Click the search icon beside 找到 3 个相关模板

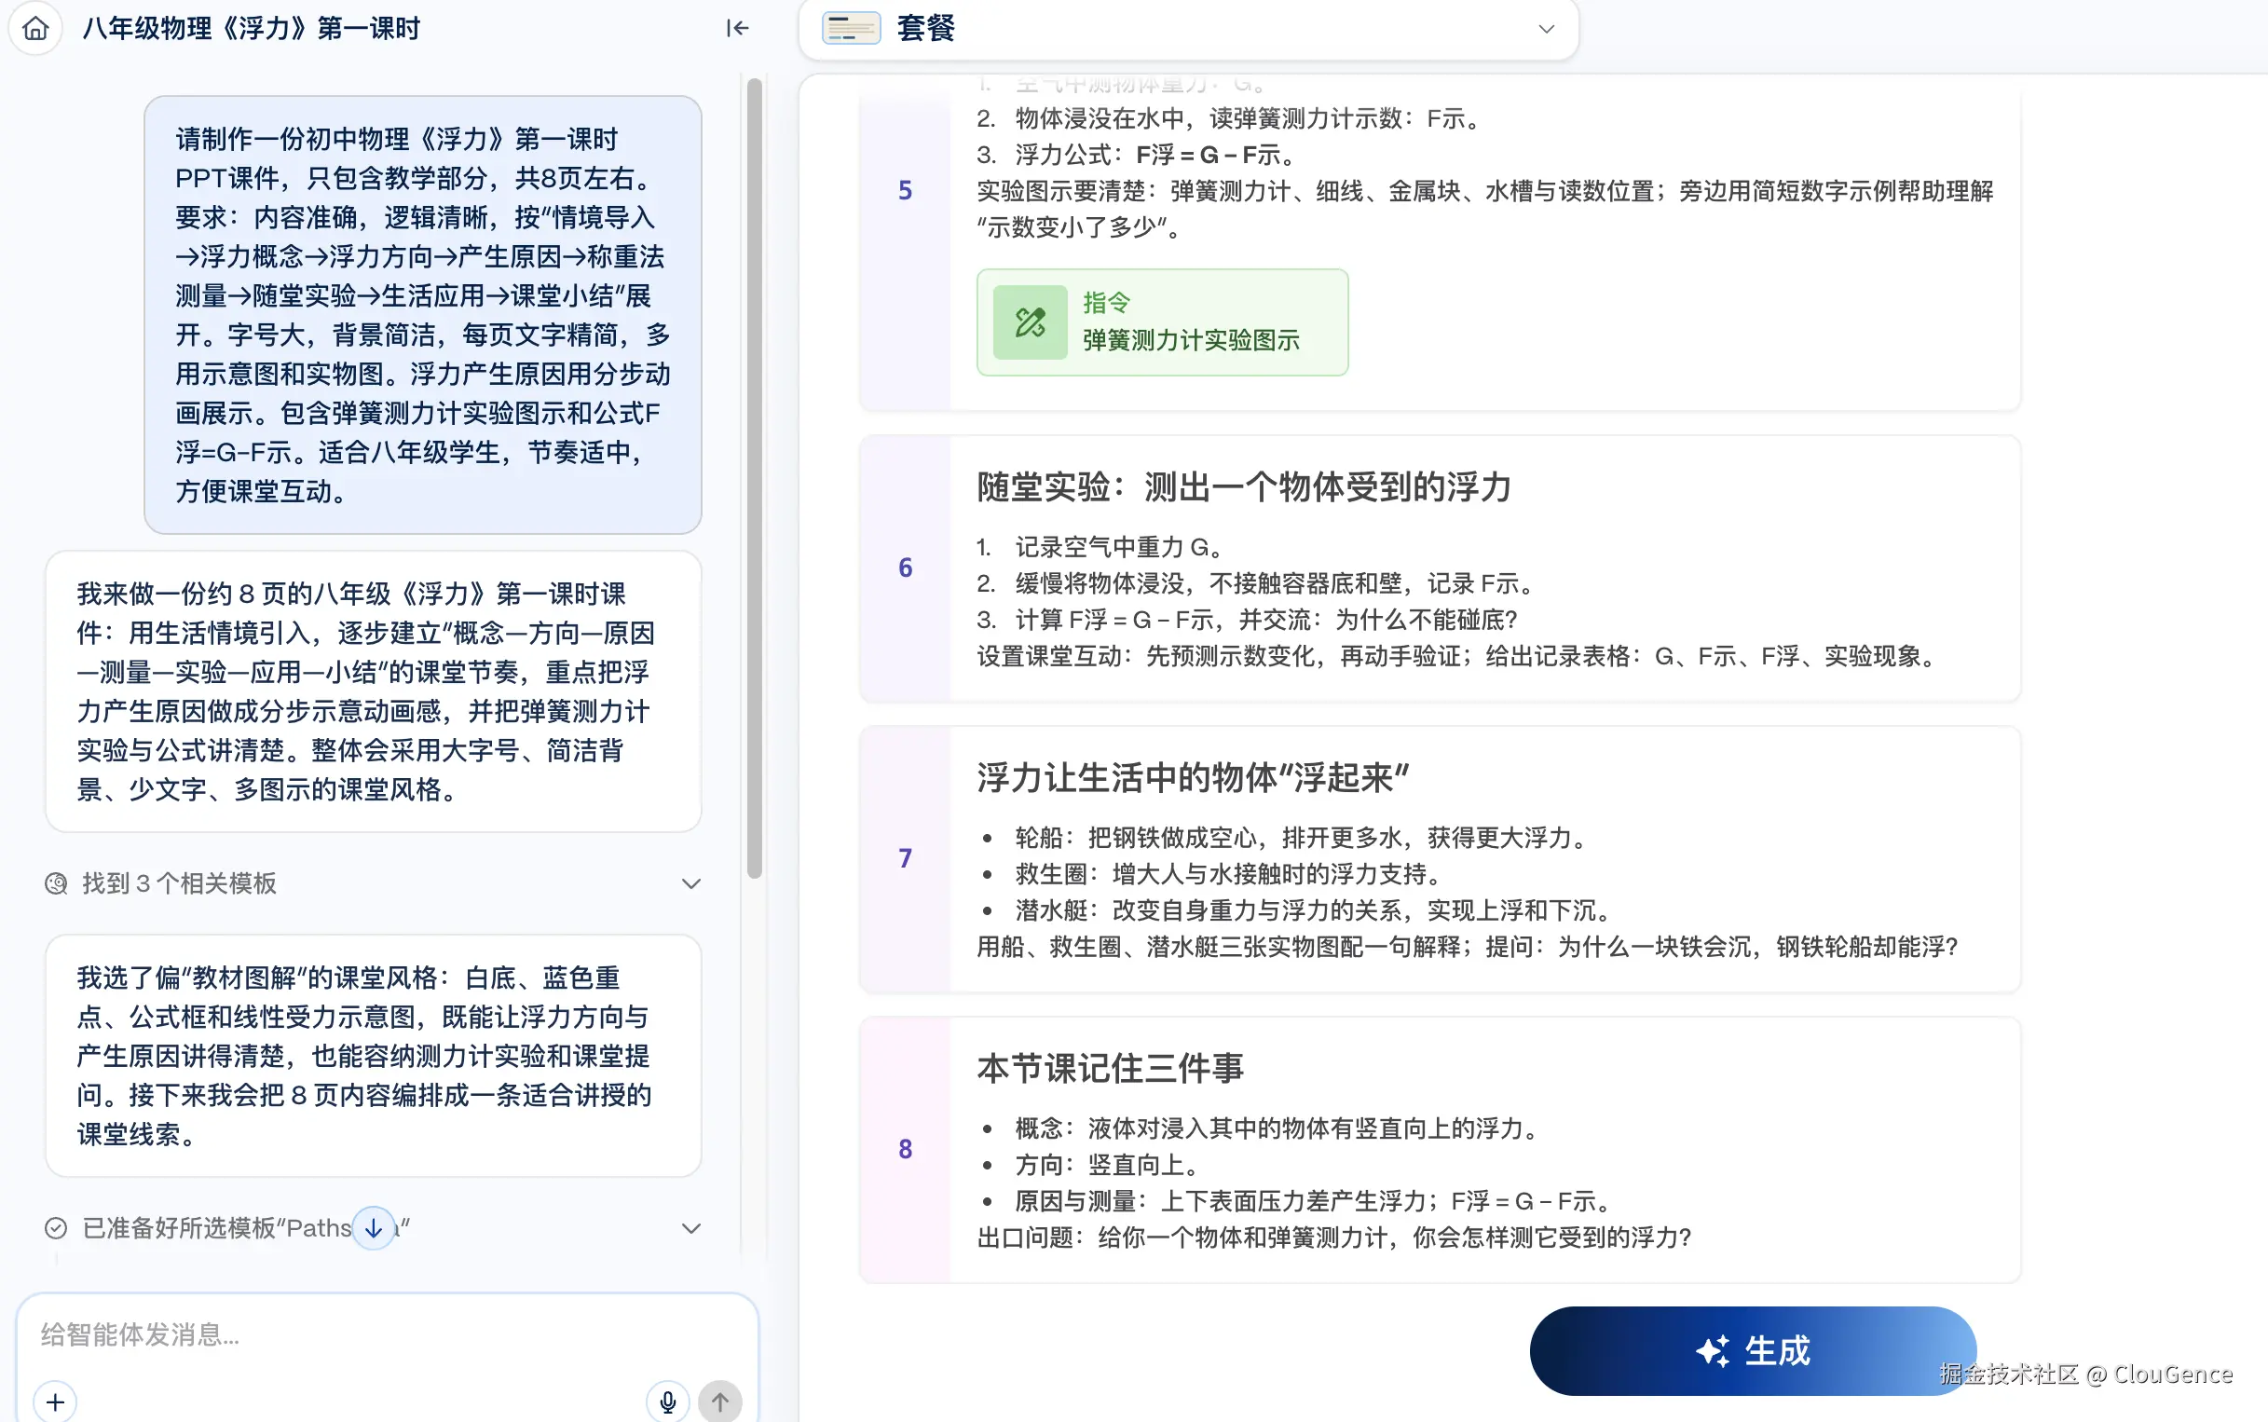pyautogui.click(x=57, y=884)
